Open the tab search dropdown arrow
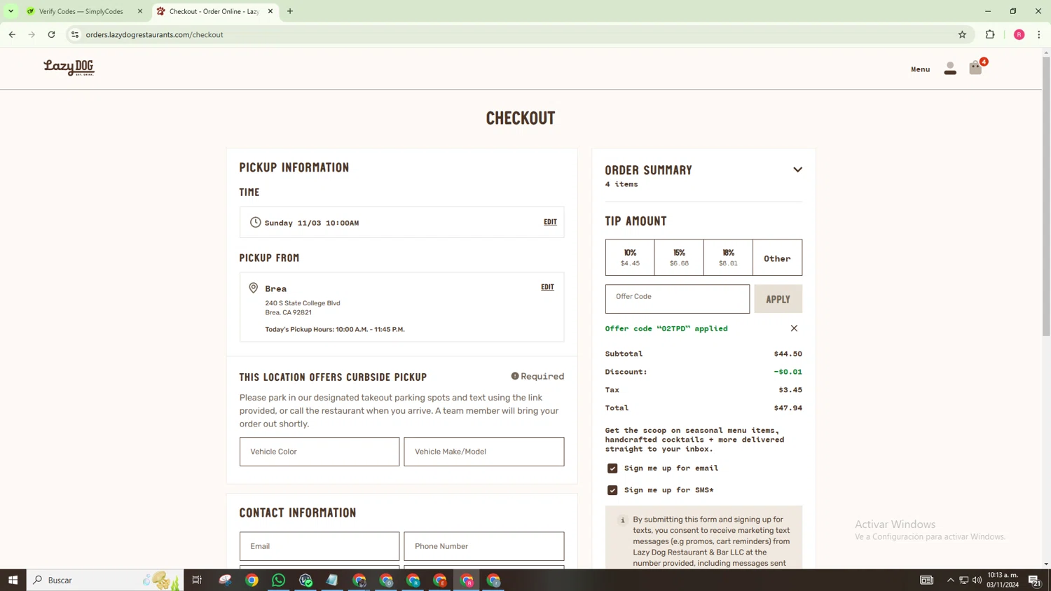1051x591 pixels. (11, 11)
